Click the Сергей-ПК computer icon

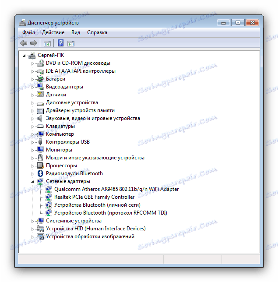click(x=32, y=55)
